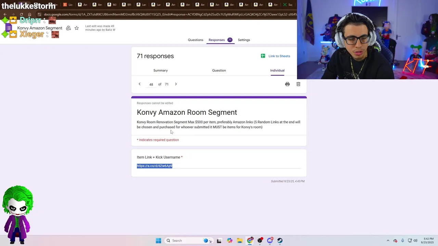The width and height of the screenshot is (438, 246).
Task: Click the Konvy Amazon Room Segment heading
Action: (187, 112)
